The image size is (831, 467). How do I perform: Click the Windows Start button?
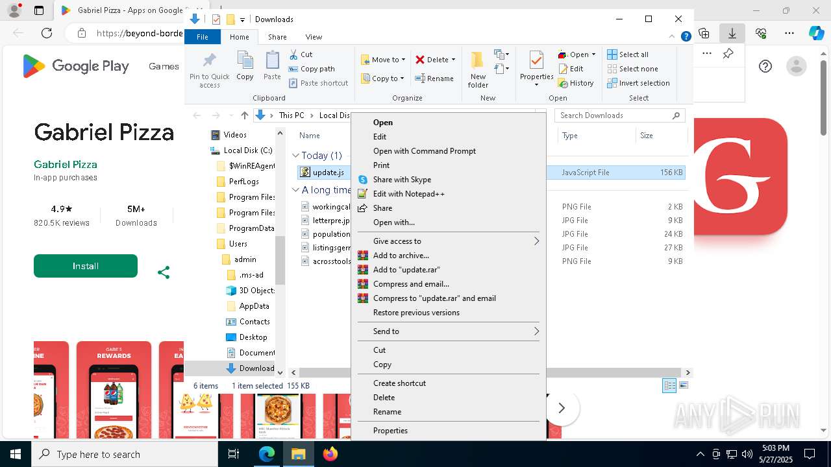[16, 454]
